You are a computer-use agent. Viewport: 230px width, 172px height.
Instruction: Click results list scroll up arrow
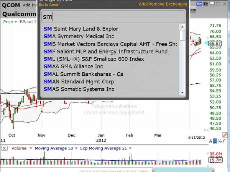coord(182,27)
